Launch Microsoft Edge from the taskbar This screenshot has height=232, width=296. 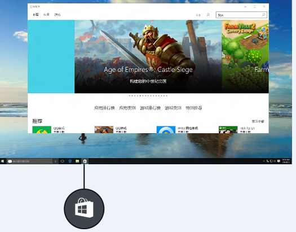[70, 161]
